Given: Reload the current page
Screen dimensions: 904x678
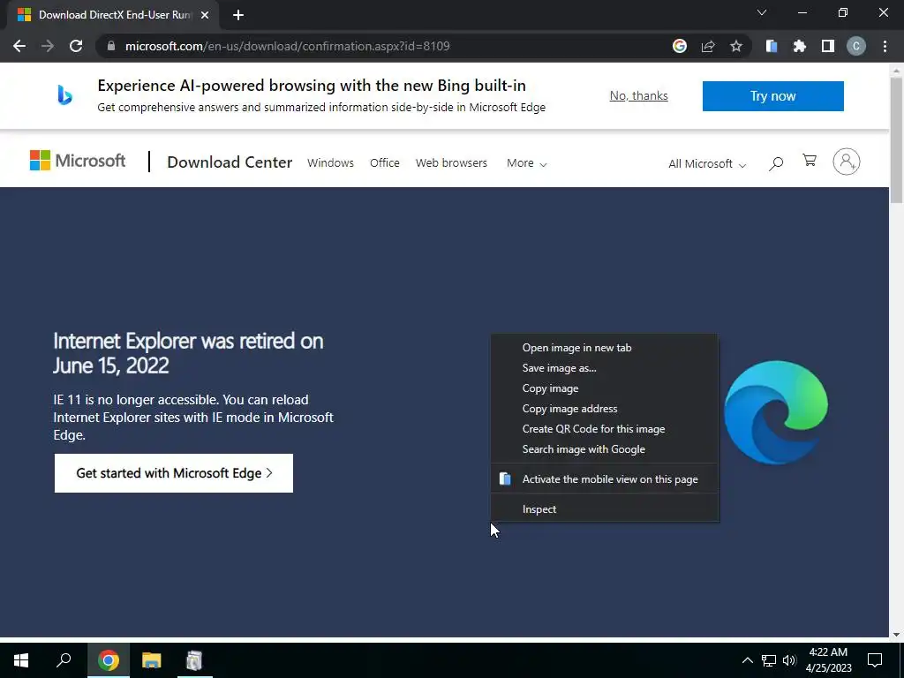Looking at the screenshot, I should click(x=76, y=46).
